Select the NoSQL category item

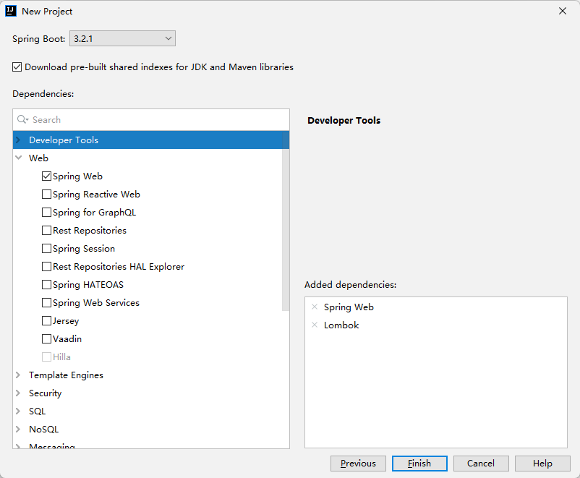tap(43, 430)
